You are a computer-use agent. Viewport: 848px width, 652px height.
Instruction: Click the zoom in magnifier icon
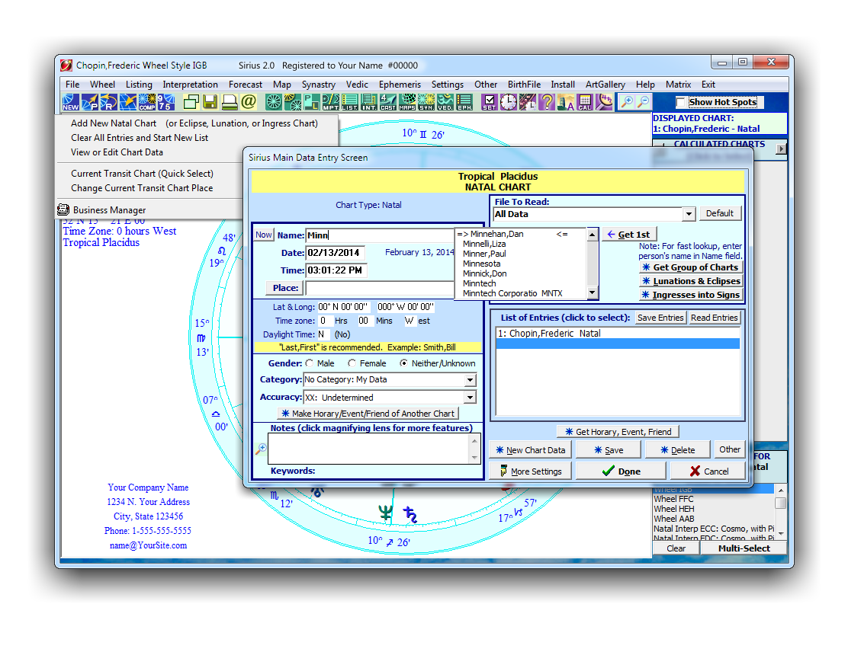click(x=627, y=101)
